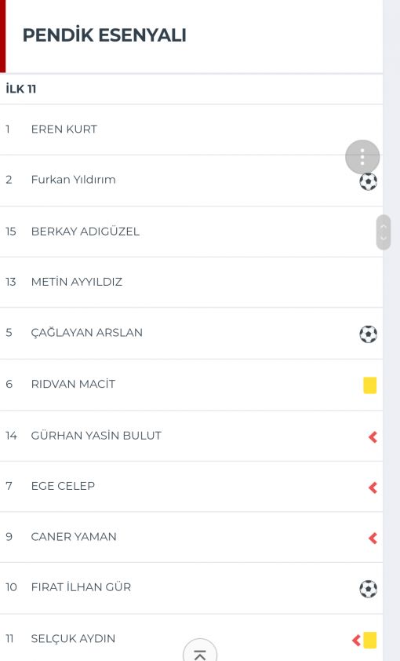Click Caner Yaman player name
400x661 pixels.
tap(74, 537)
